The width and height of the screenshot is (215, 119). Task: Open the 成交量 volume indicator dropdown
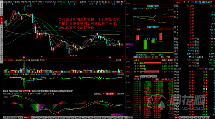[x=119, y=60]
